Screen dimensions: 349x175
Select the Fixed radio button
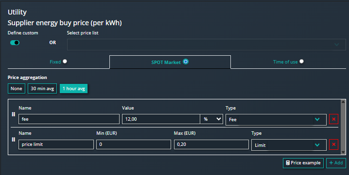pyautogui.click(x=65, y=61)
